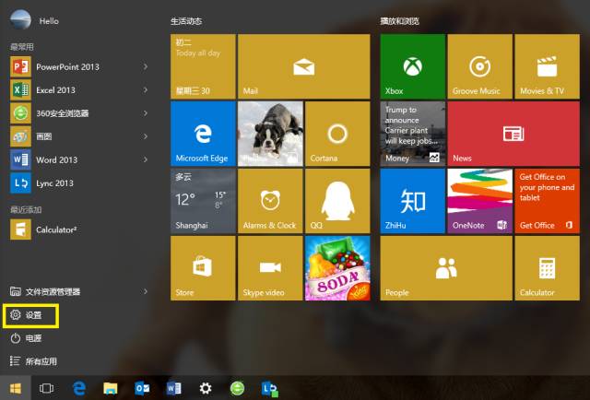Viewport: 590px width, 400px height.
Task: Click the Hello user account
Action: [35, 20]
